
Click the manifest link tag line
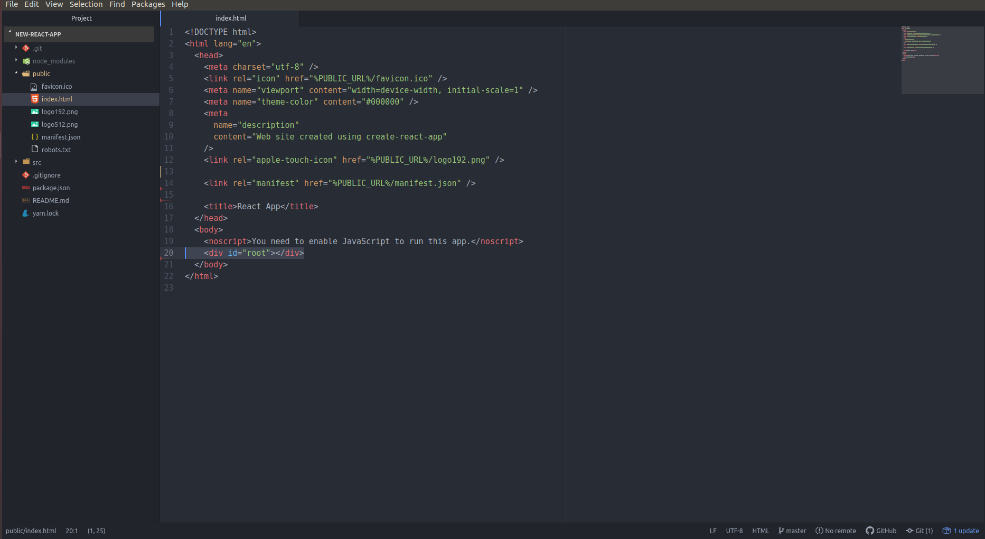click(340, 183)
